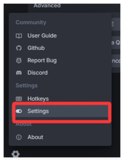Click the list lines icon behind the menu
The height and width of the screenshot is (161, 124).
point(113,24)
